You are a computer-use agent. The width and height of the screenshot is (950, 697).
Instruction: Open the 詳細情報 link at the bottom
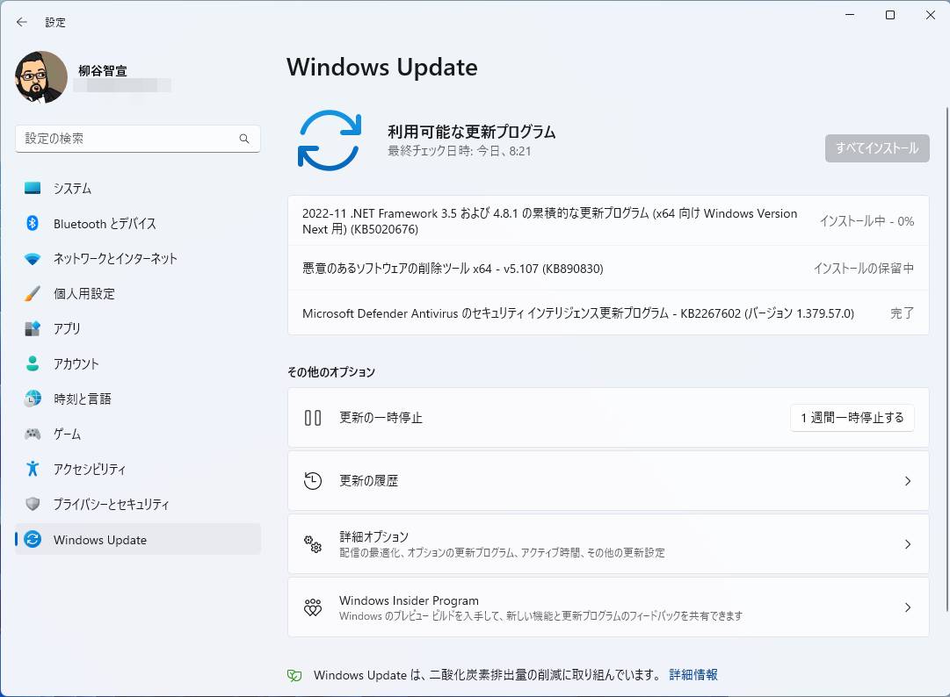click(693, 674)
